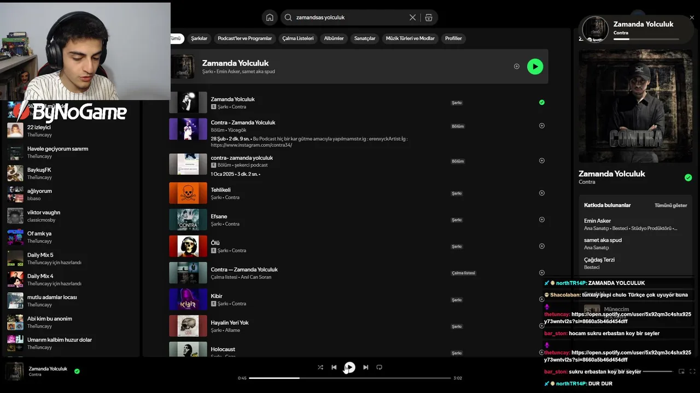This screenshot has width=700, height=393.
Task: Open the '22 izleyici' playlist in sidebar
Action: 70,130
